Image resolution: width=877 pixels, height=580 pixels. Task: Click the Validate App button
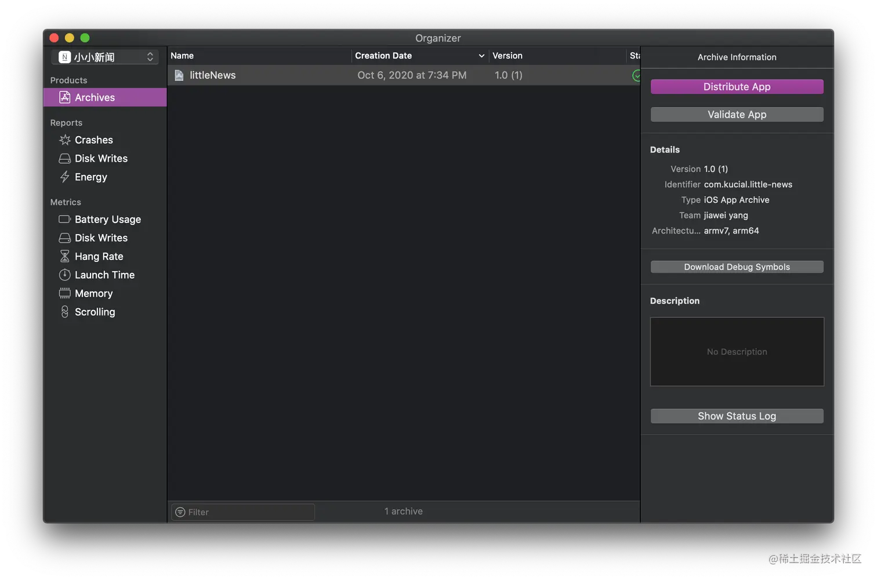737,115
